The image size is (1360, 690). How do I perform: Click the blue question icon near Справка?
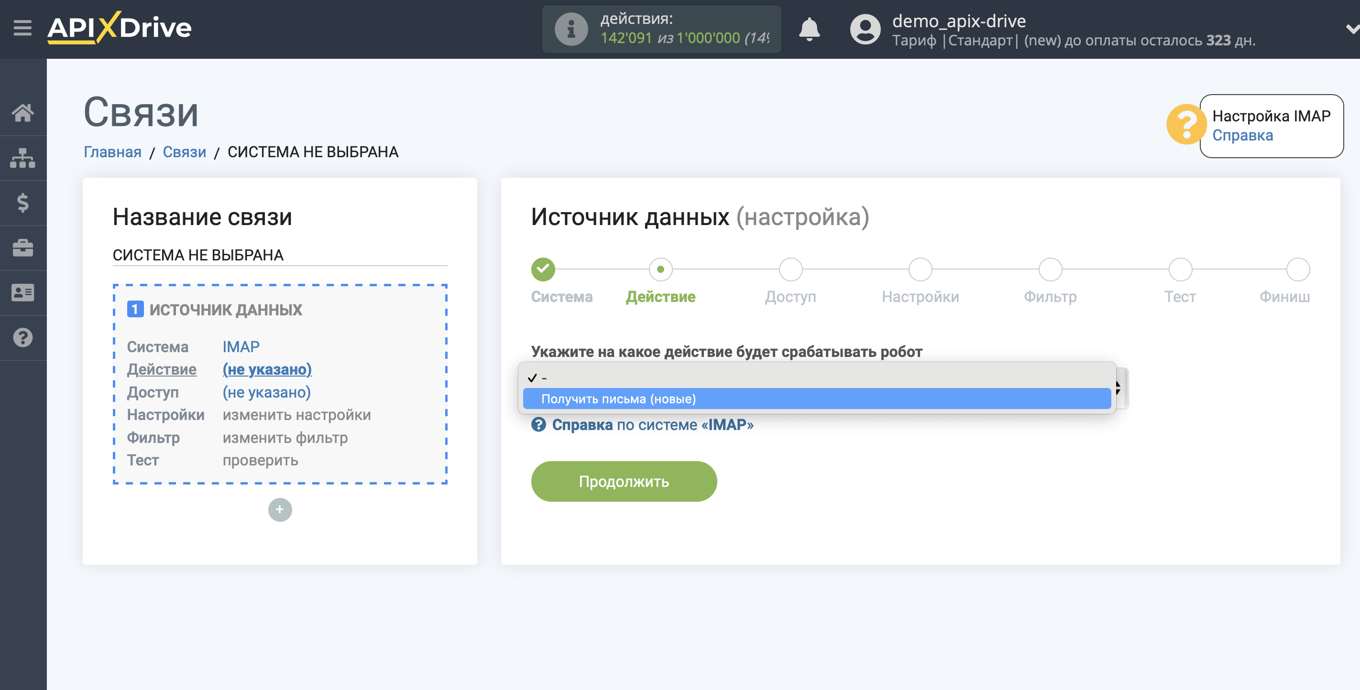538,424
